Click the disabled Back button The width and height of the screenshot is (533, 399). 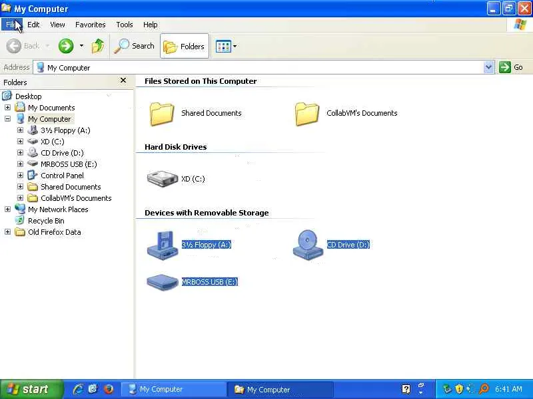click(23, 46)
